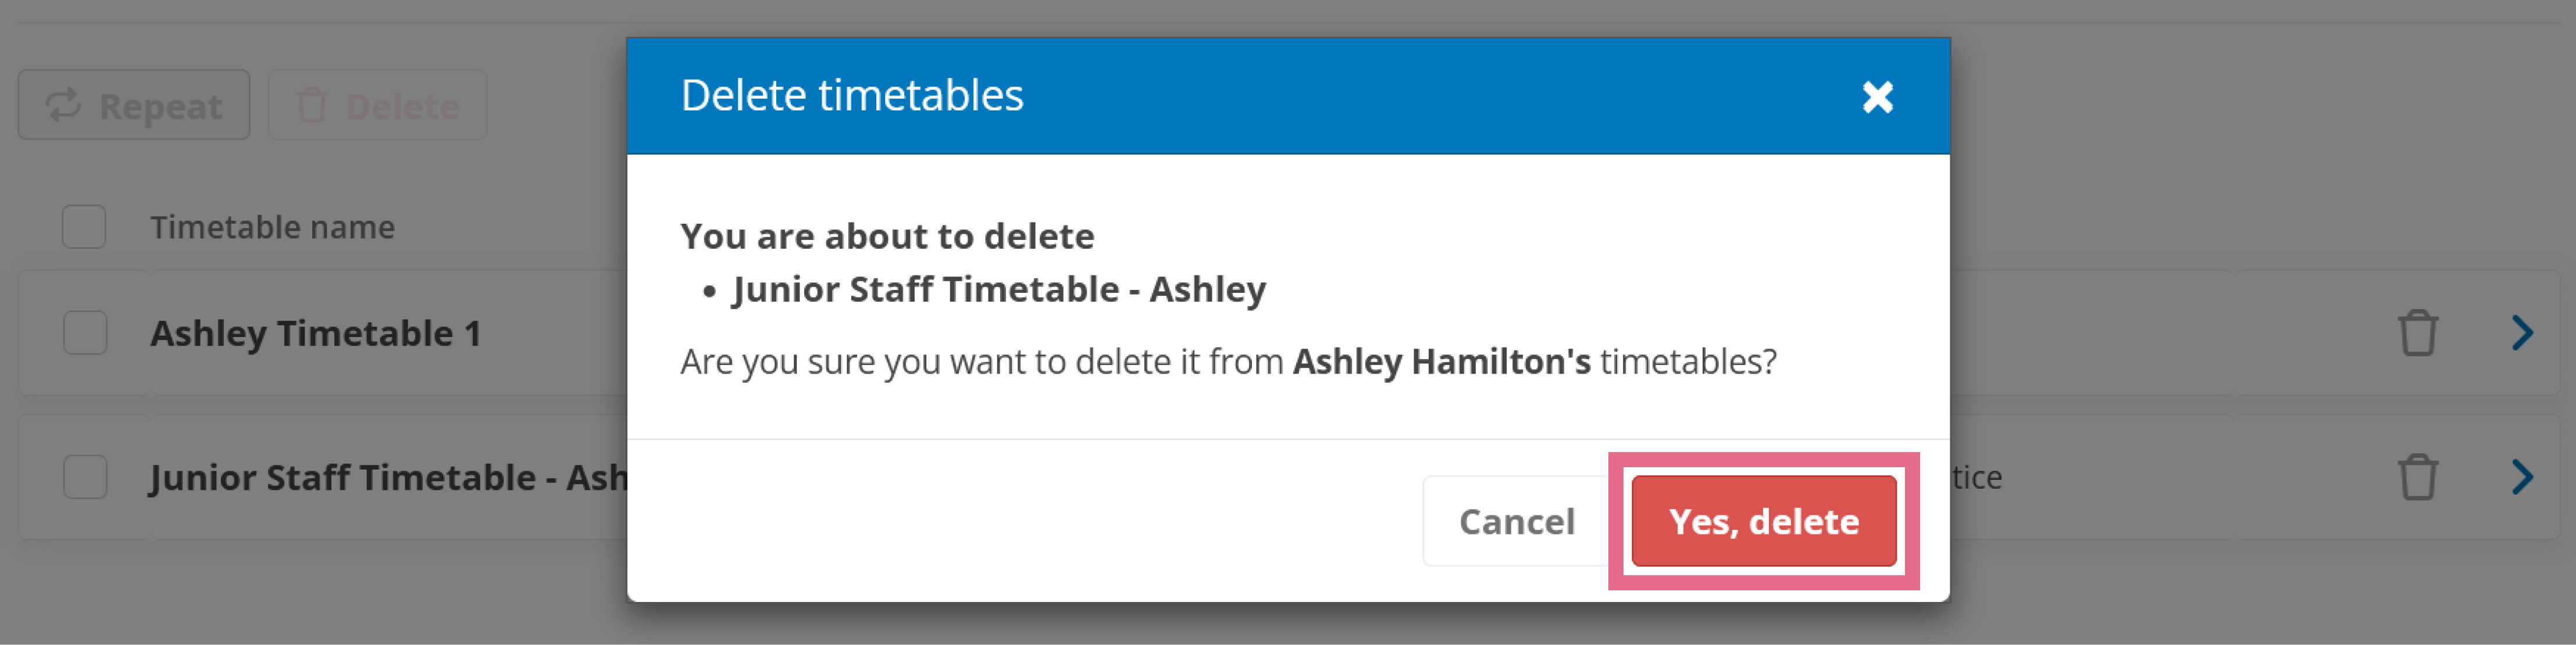Open the Junior Staff Timetable entry name
This screenshot has height=645, width=2576.
coord(389,478)
